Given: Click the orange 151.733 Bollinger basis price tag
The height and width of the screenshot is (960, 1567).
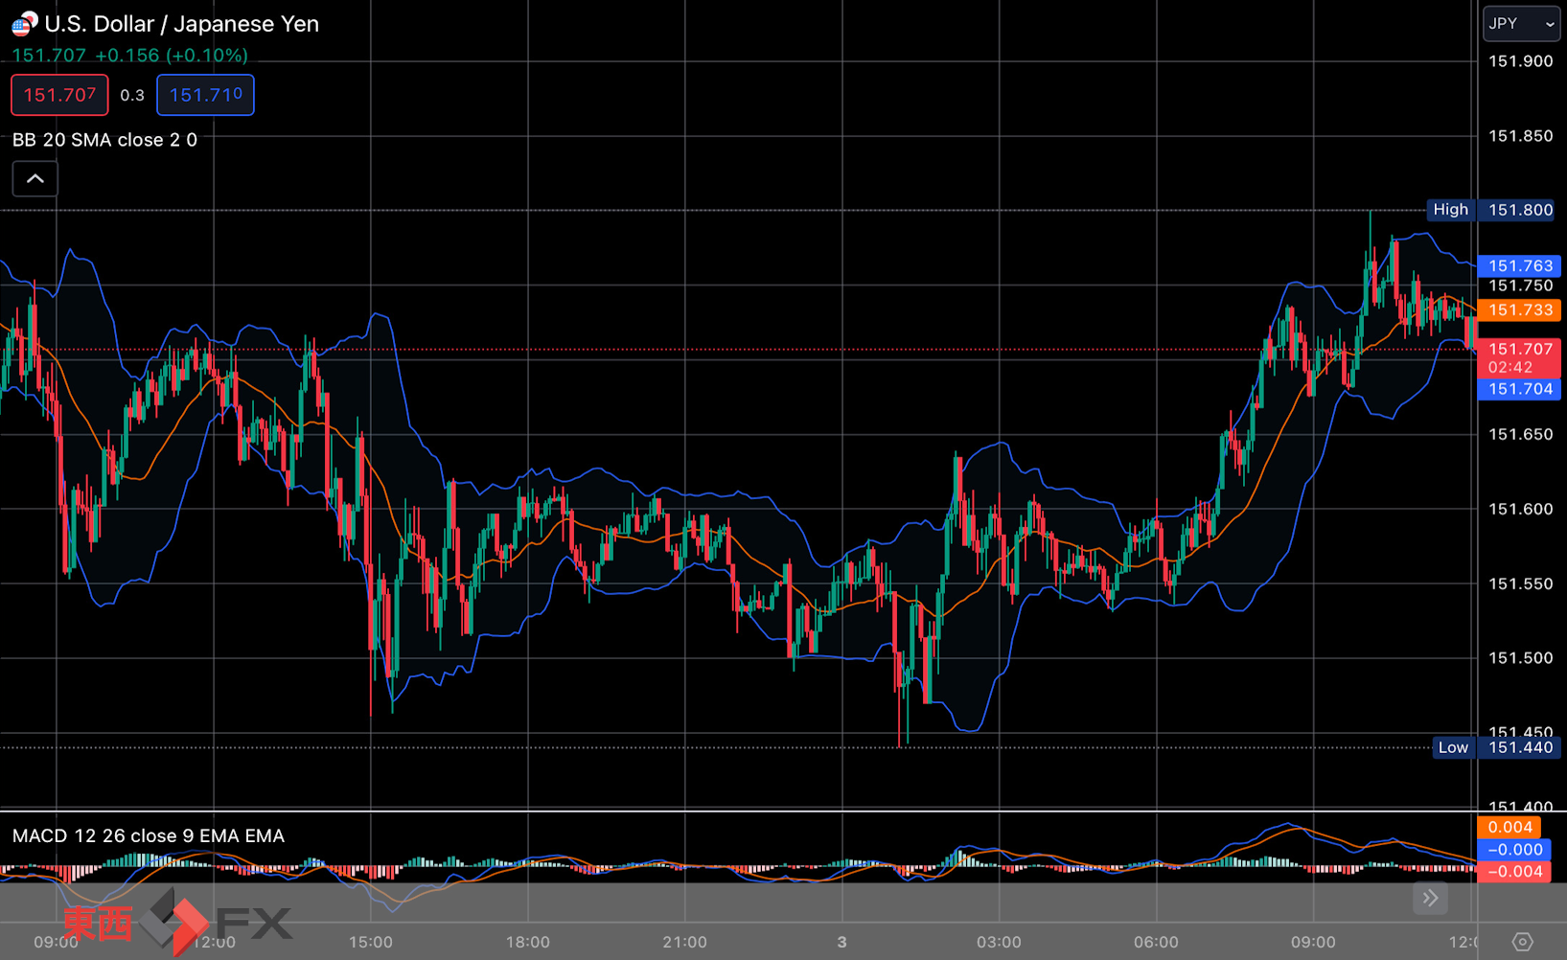Looking at the screenshot, I should point(1520,310).
